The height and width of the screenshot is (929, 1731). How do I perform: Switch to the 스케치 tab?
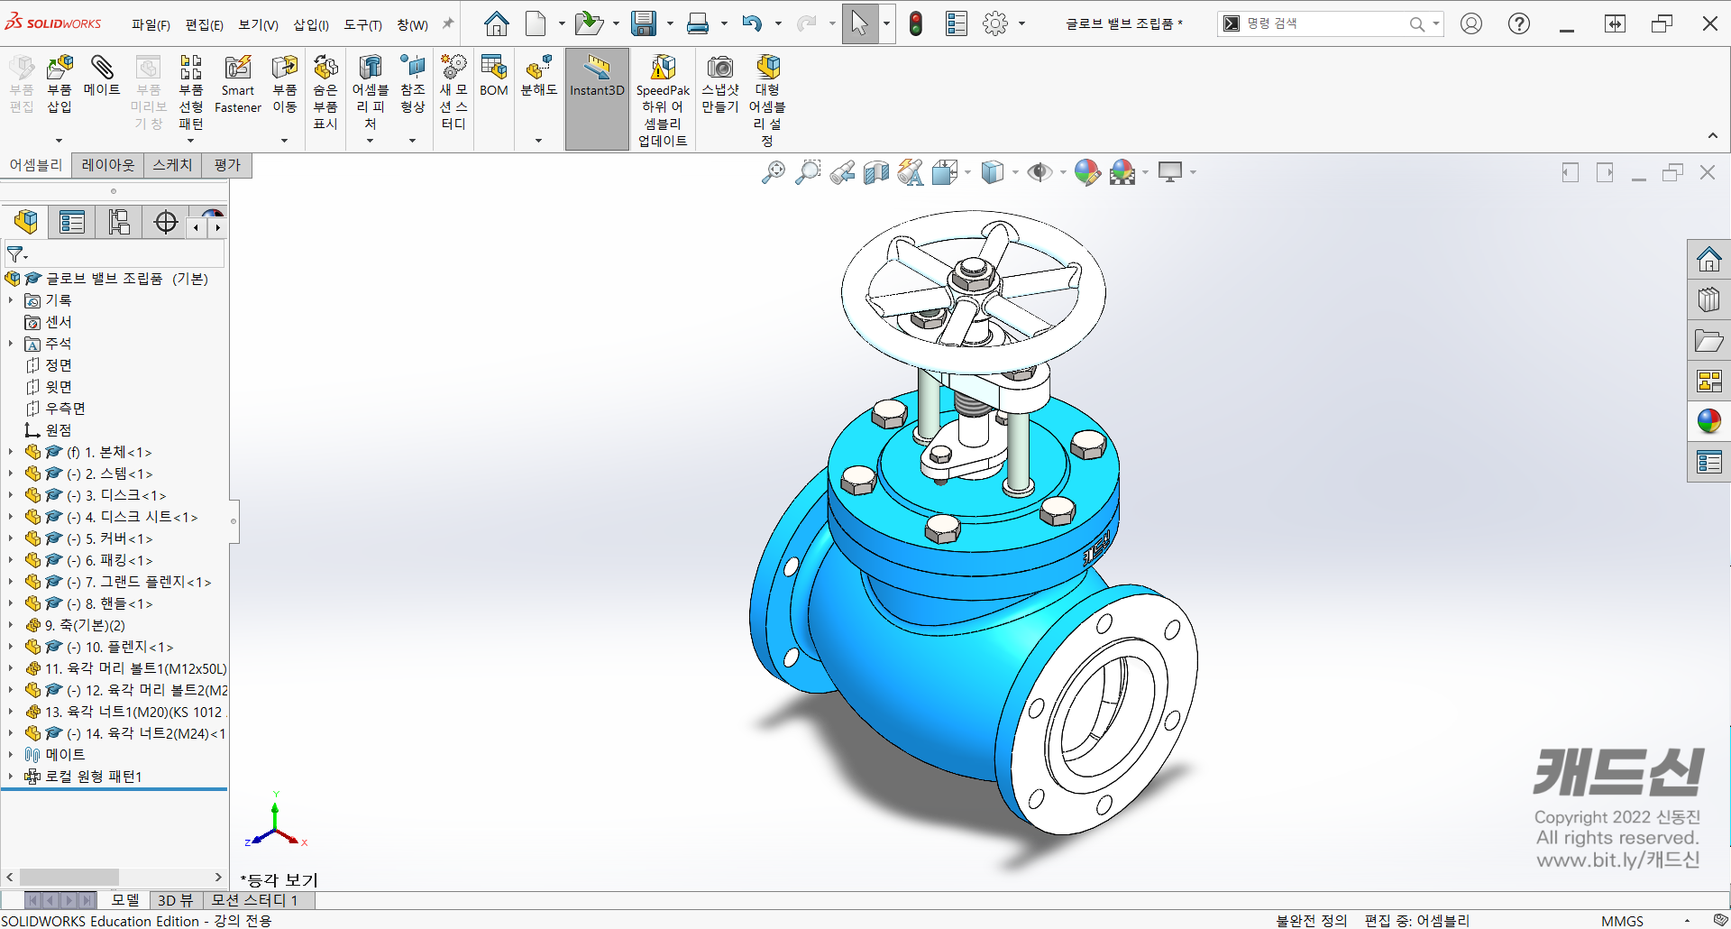(x=172, y=165)
